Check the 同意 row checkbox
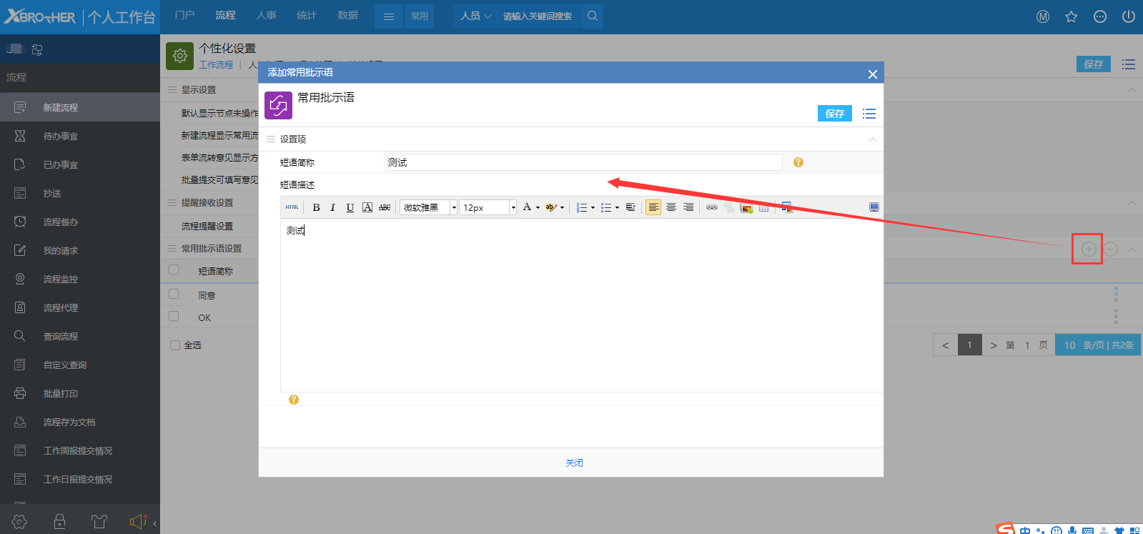 (174, 294)
